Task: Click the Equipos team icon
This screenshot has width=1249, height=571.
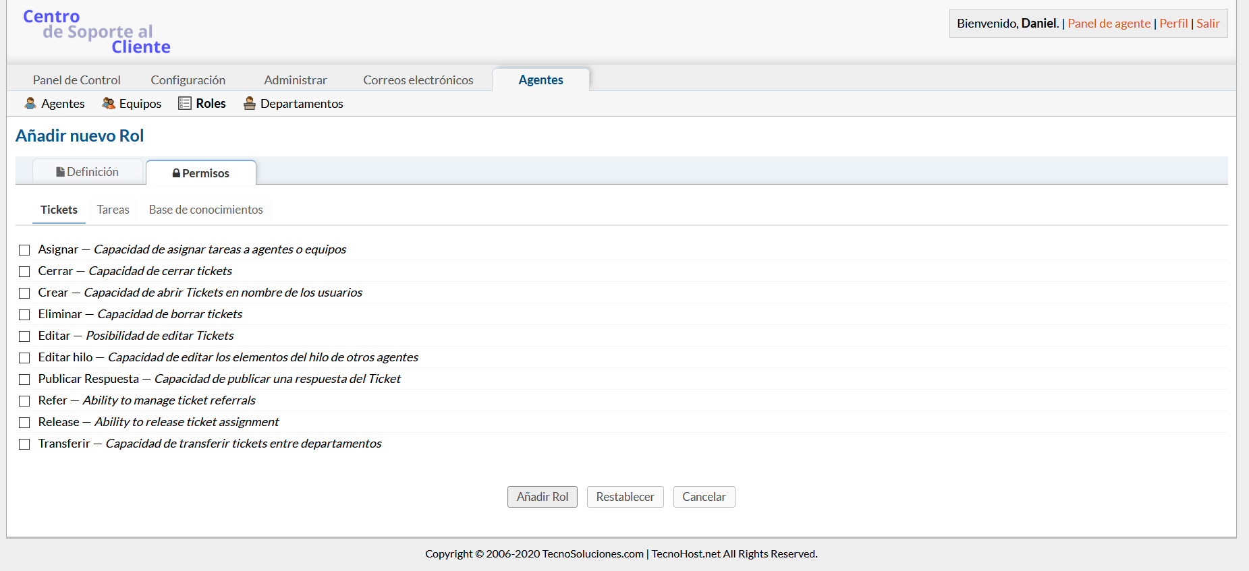Action: coord(108,103)
